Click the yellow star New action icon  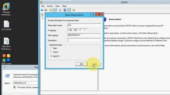[74, 10]
